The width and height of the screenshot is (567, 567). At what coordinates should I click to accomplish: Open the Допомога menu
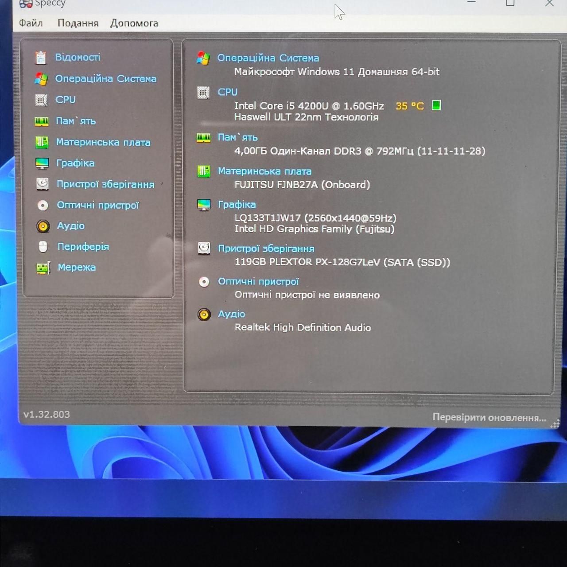click(134, 23)
